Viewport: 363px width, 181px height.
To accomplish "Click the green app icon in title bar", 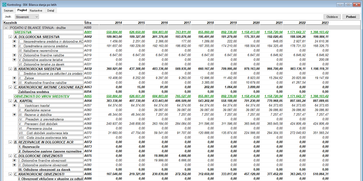I will click(x=4, y=5).
